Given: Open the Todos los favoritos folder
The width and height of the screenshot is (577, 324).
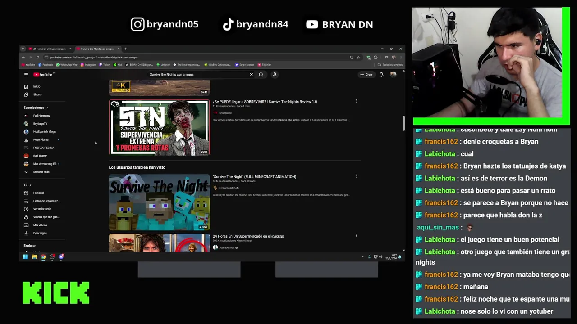Looking at the screenshot, I should coord(390,65).
